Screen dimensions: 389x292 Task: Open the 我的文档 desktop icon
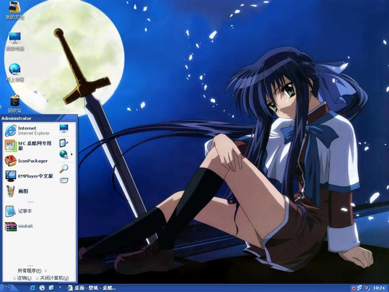click(15, 10)
